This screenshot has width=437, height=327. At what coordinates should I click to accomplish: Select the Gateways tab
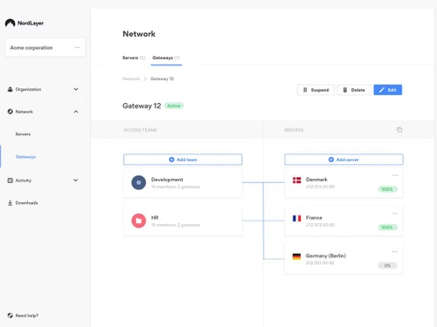[166, 58]
